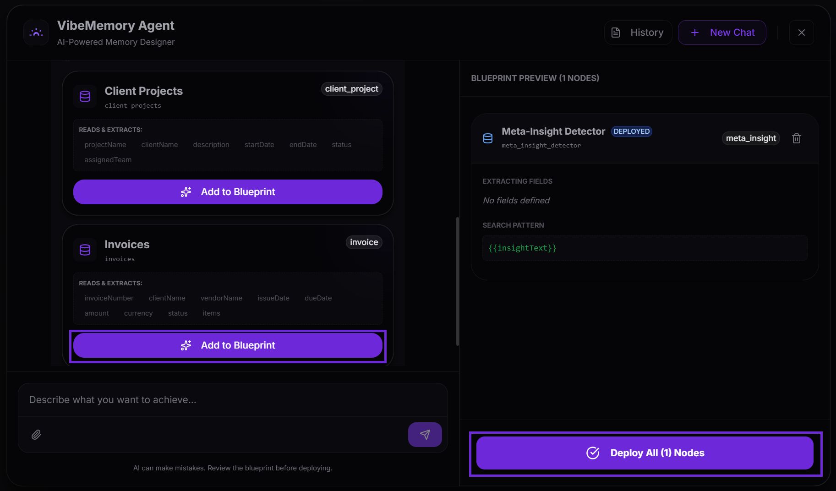Screen dimensions: 836x491
Task: Open the chat History
Action: pos(638,33)
